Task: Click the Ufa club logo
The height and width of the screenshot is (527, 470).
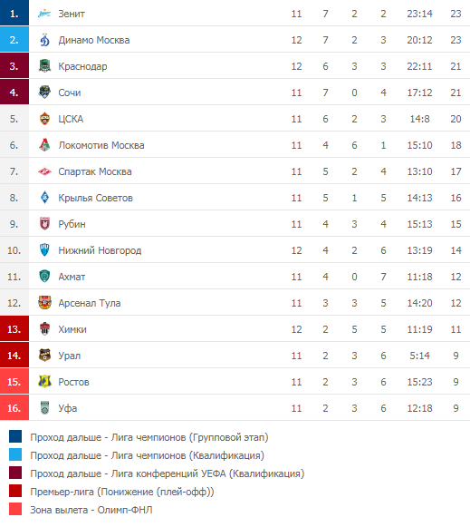Action: (44, 407)
